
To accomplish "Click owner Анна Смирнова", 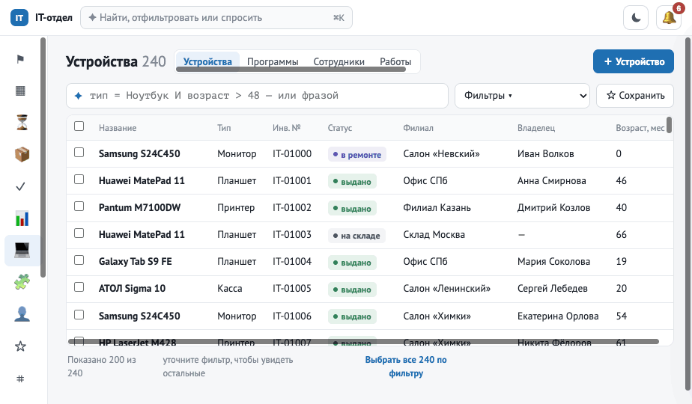I will click(552, 181).
